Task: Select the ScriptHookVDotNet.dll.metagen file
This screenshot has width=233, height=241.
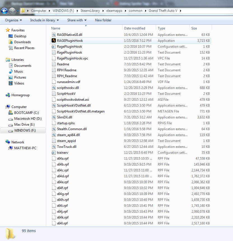Action: pos(131,111)
